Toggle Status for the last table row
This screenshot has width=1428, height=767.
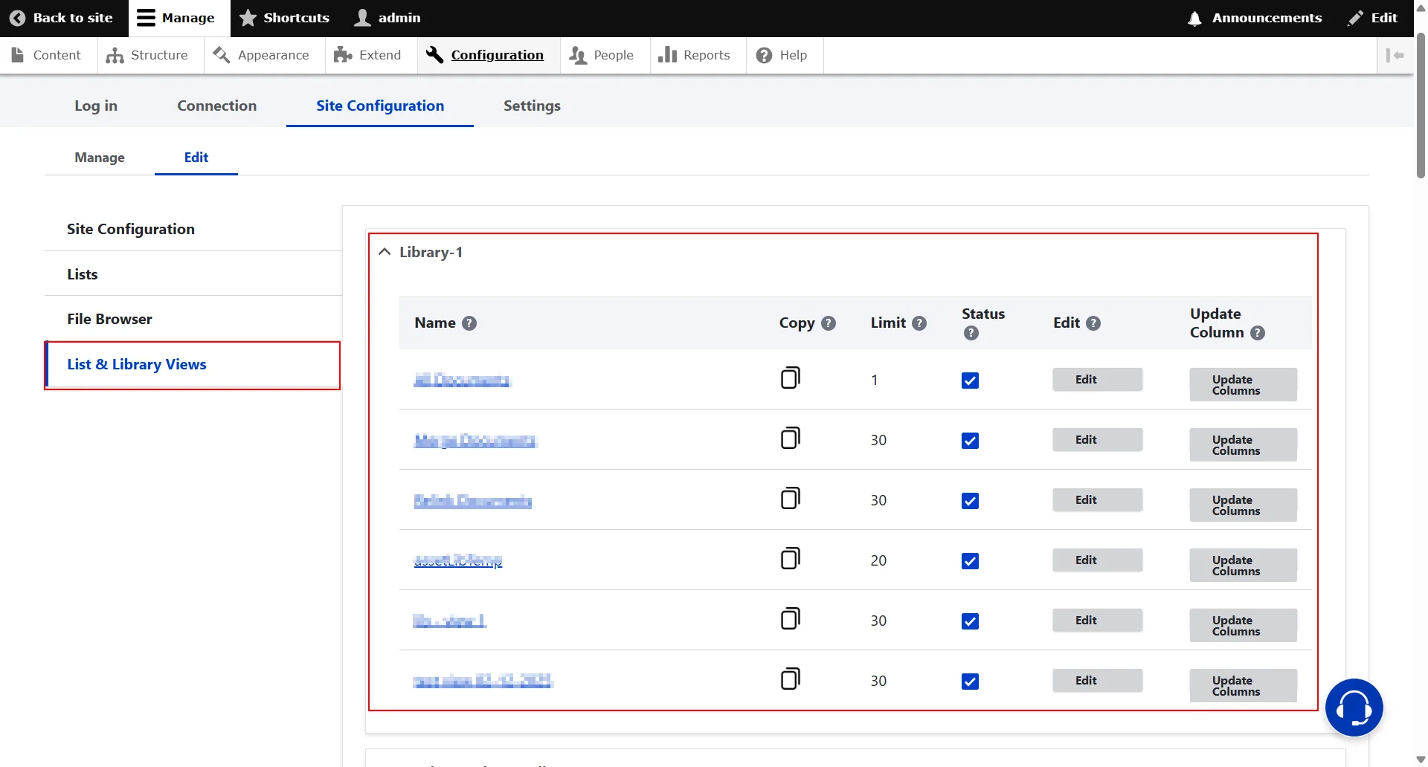click(x=969, y=681)
